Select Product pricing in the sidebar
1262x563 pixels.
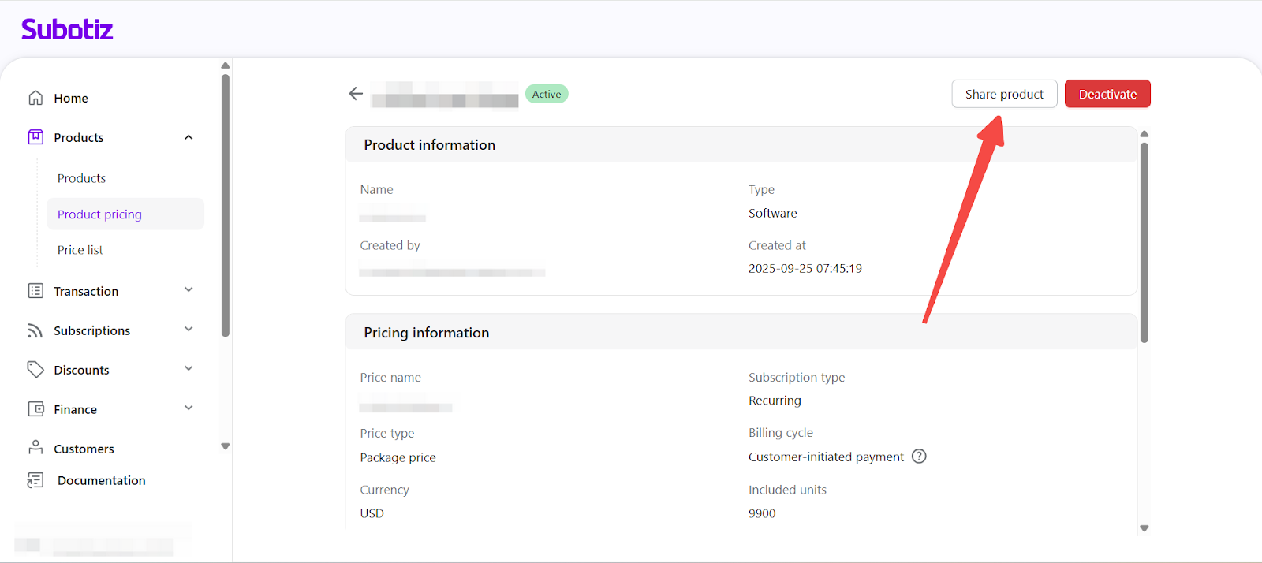99,214
